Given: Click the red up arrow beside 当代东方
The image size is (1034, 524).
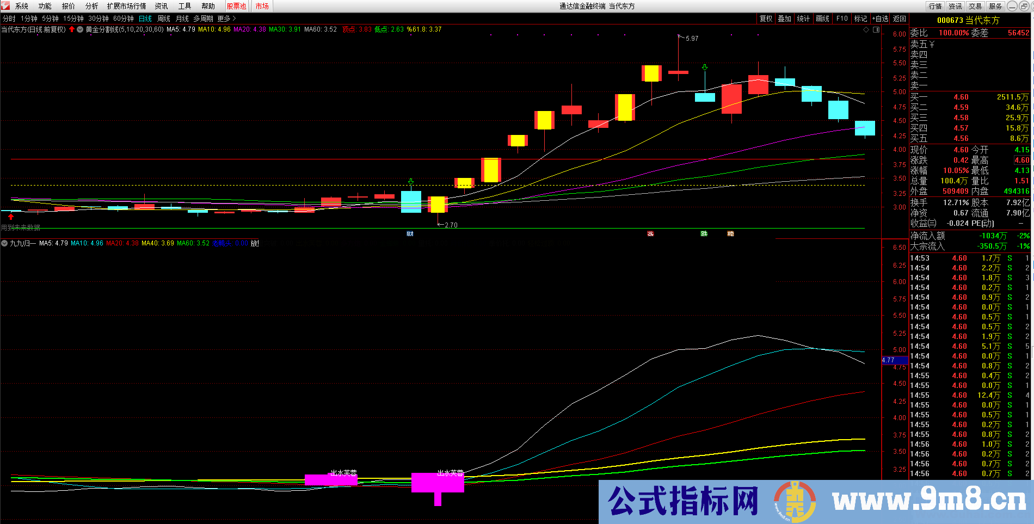Looking at the screenshot, I should click(x=72, y=29).
